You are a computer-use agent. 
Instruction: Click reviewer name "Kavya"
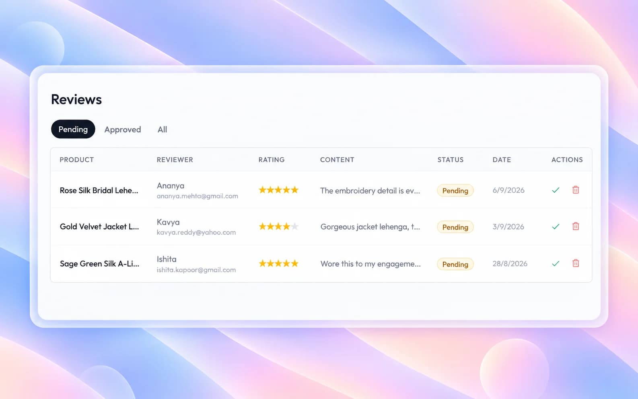pos(168,222)
